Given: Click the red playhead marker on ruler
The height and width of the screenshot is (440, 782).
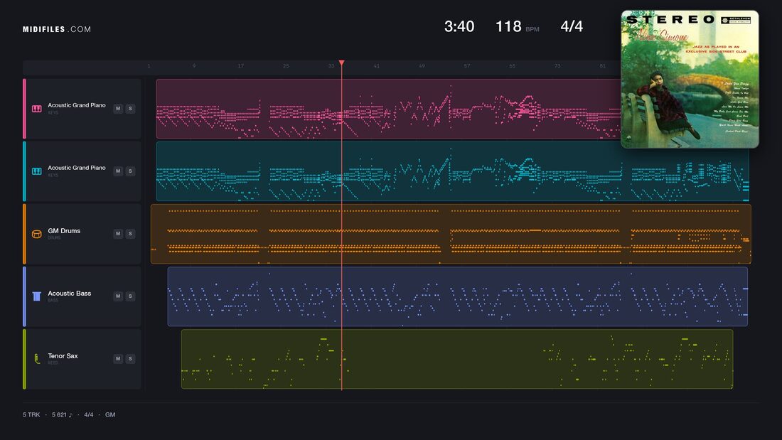Looking at the screenshot, I should pos(342,63).
